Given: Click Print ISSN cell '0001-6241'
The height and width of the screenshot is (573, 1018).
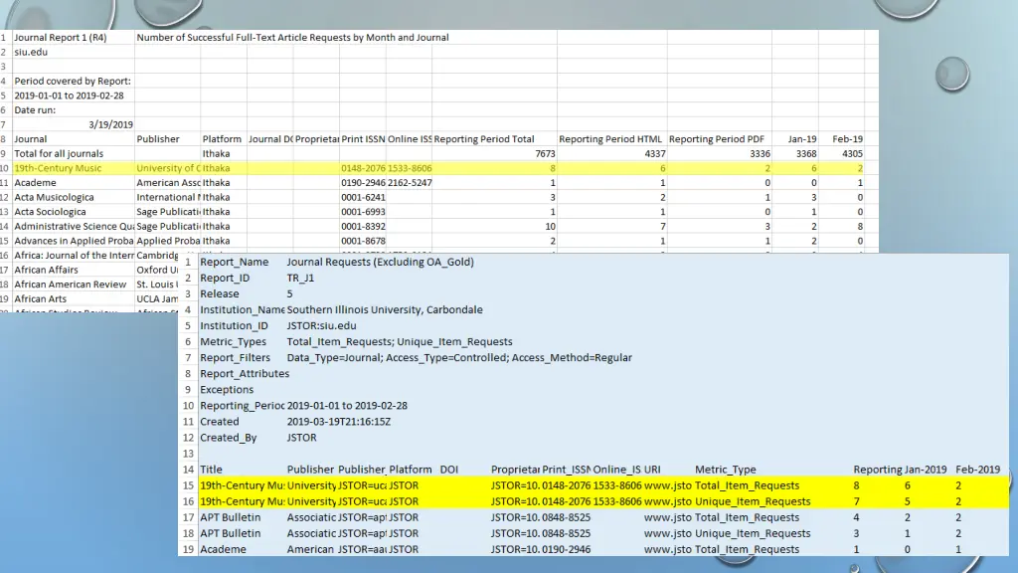Looking at the screenshot, I should 363,198.
